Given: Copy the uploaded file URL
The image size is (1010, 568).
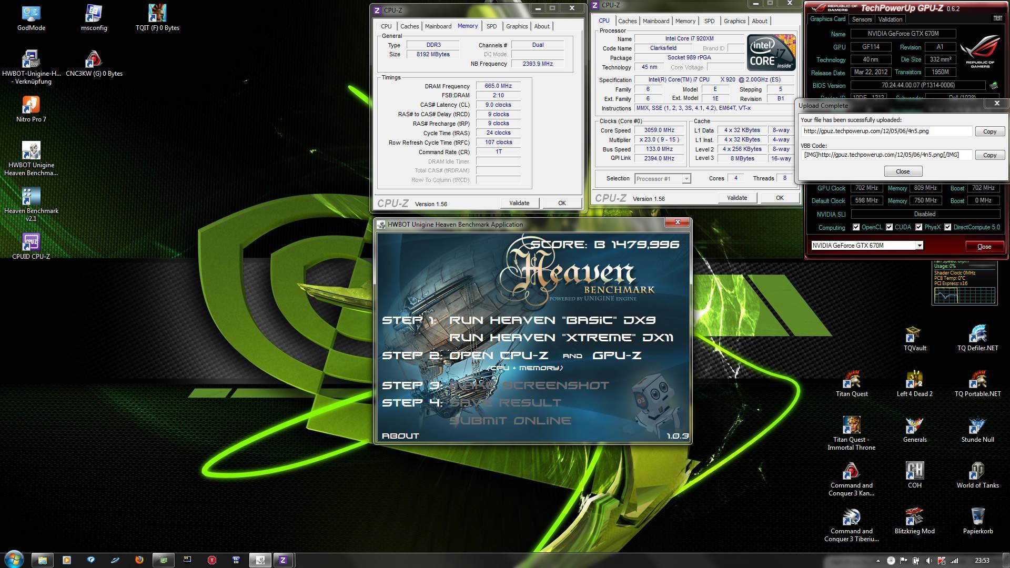Looking at the screenshot, I should pos(989,131).
